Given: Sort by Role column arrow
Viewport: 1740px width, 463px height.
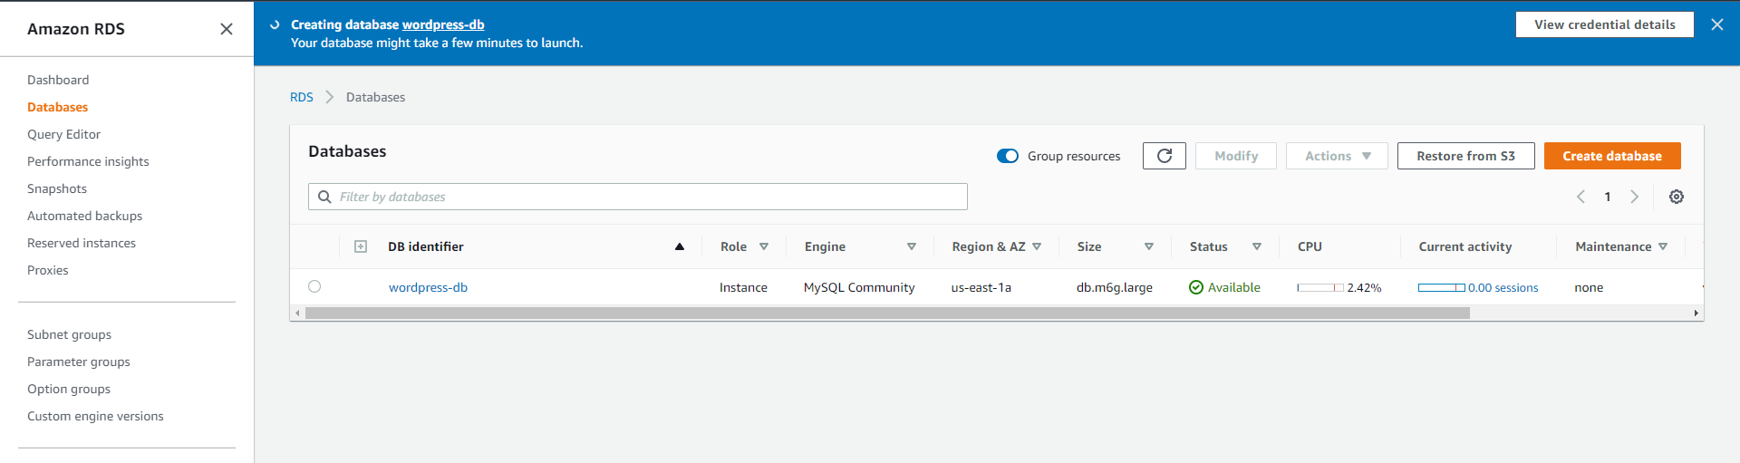Looking at the screenshot, I should 764,246.
